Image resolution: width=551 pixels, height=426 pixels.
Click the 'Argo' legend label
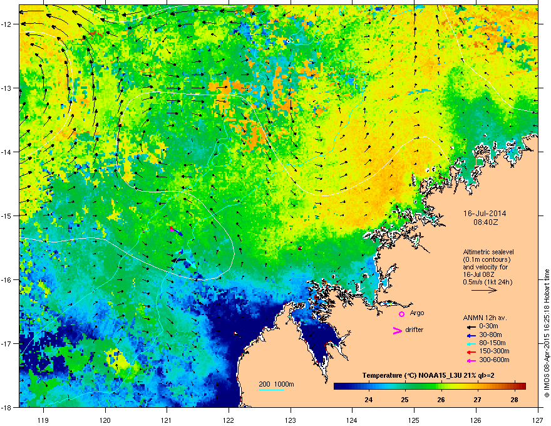pyautogui.click(x=417, y=313)
